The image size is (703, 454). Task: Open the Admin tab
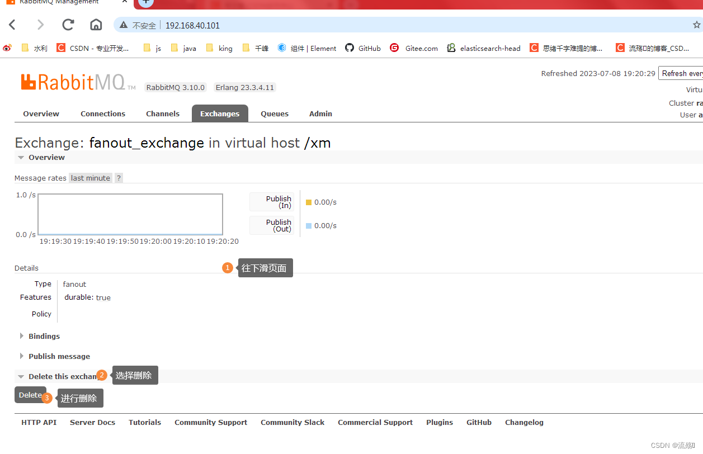pos(320,114)
